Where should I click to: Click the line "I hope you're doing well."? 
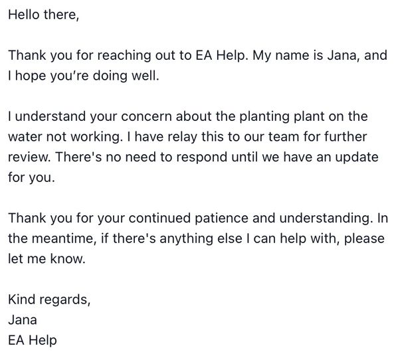coord(84,76)
